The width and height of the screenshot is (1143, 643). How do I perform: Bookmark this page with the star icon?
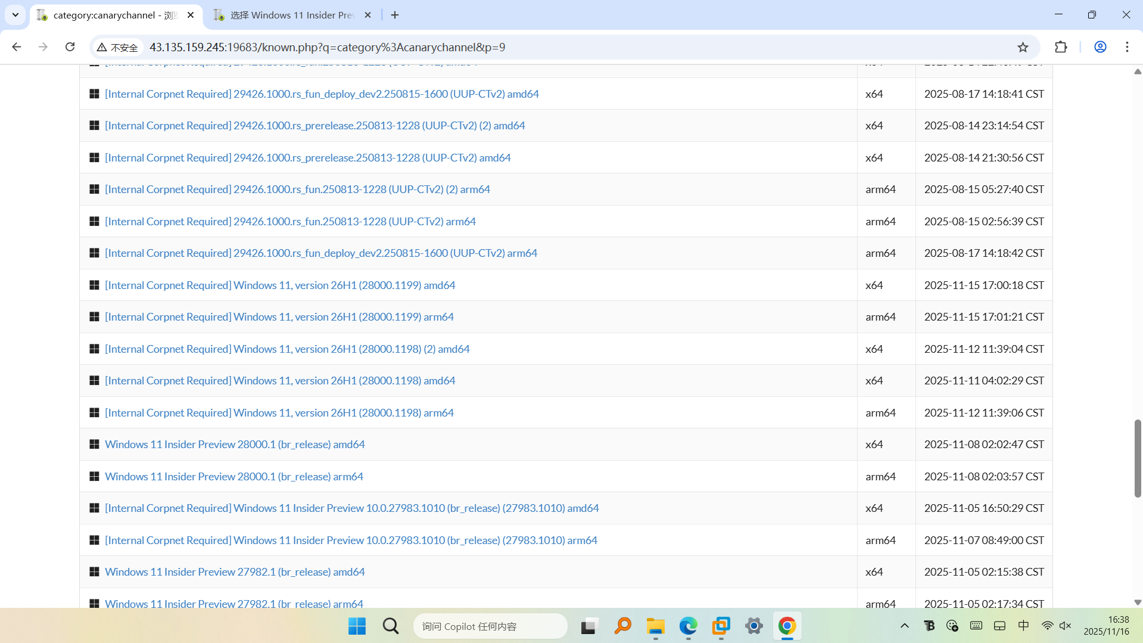point(1023,47)
